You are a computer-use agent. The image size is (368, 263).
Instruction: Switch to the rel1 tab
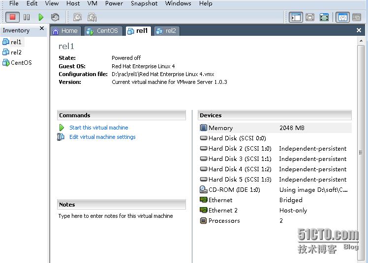[x=138, y=31]
